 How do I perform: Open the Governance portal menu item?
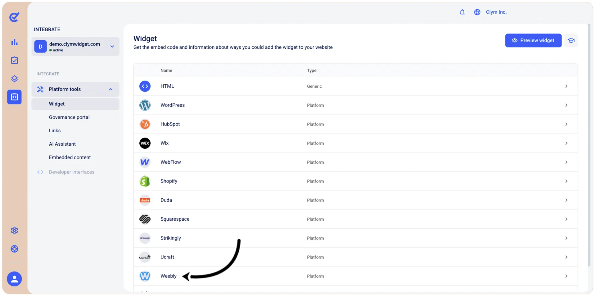69,117
